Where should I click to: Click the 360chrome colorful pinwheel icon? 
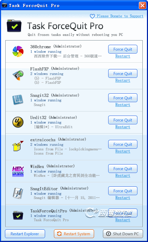18,51
